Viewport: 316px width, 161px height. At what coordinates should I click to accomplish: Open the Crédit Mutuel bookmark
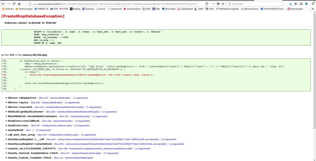click(185, 9)
